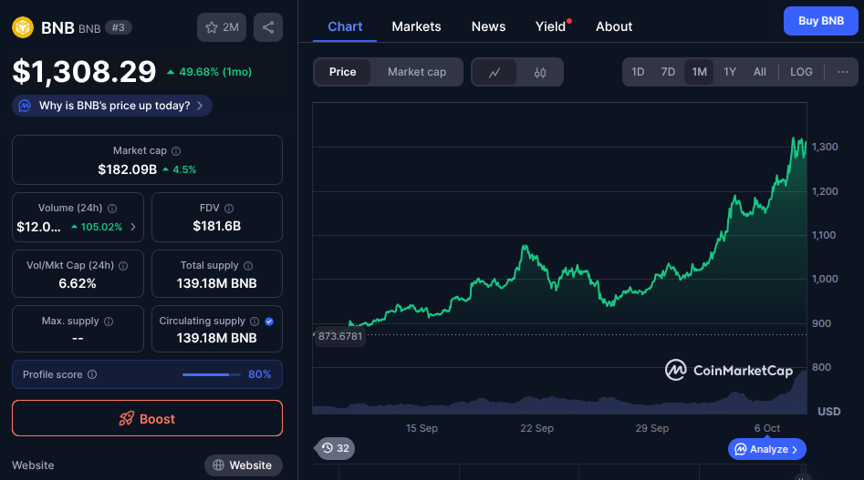The height and width of the screenshot is (480, 864).
Task: Switch chart to candlestick view icon
Action: [540, 72]
